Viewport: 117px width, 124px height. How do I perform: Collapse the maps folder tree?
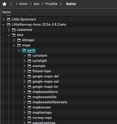14,45
